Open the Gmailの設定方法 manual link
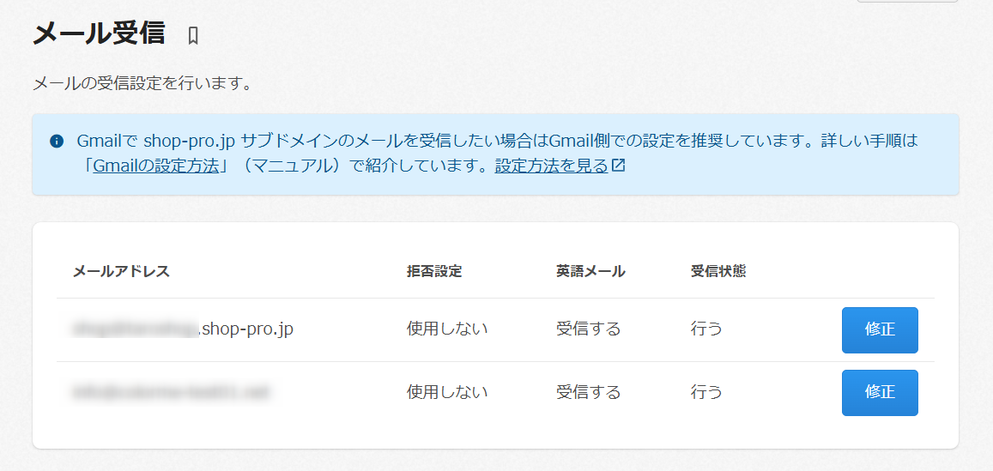 point(159,166)
